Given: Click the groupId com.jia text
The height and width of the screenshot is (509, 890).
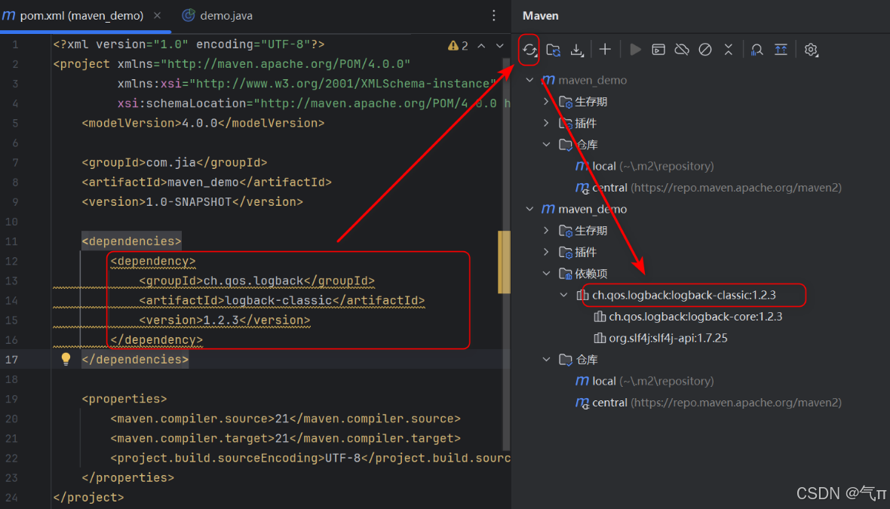Looking at the screenshot, I should coord(174,163).
